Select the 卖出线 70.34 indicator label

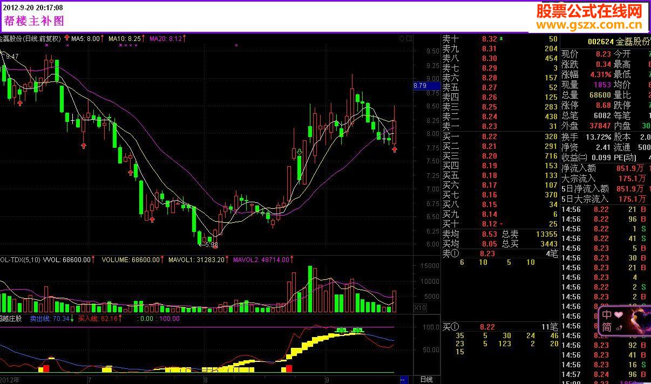pyautogui.click(x=50, y=319)
